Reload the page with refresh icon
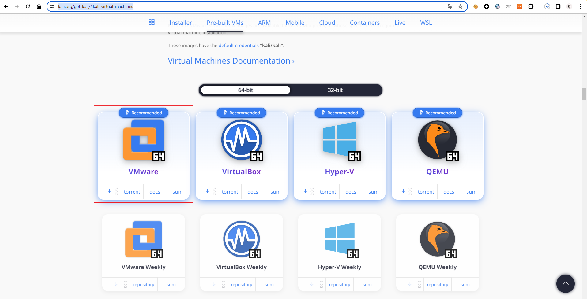Image resolution: width=587 pixels, height=299 pixels. (x=28, y=6)
